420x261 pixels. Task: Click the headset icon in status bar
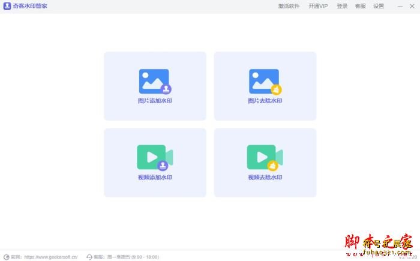click(89, 257)
